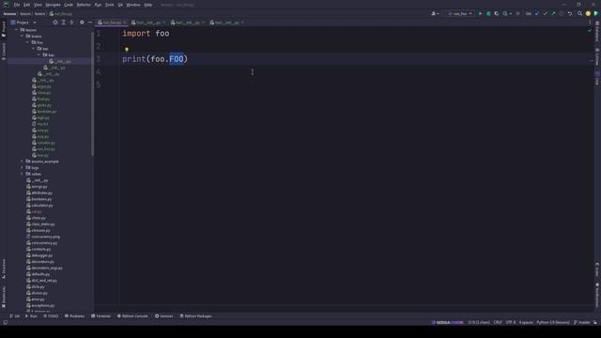This screenshot has width=601, height=338.
Task: Click the rollback undo arrow icon
Action: pos(570,13)
